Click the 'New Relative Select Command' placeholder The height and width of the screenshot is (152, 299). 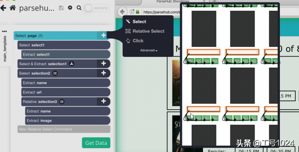click(x=64, y=129)
